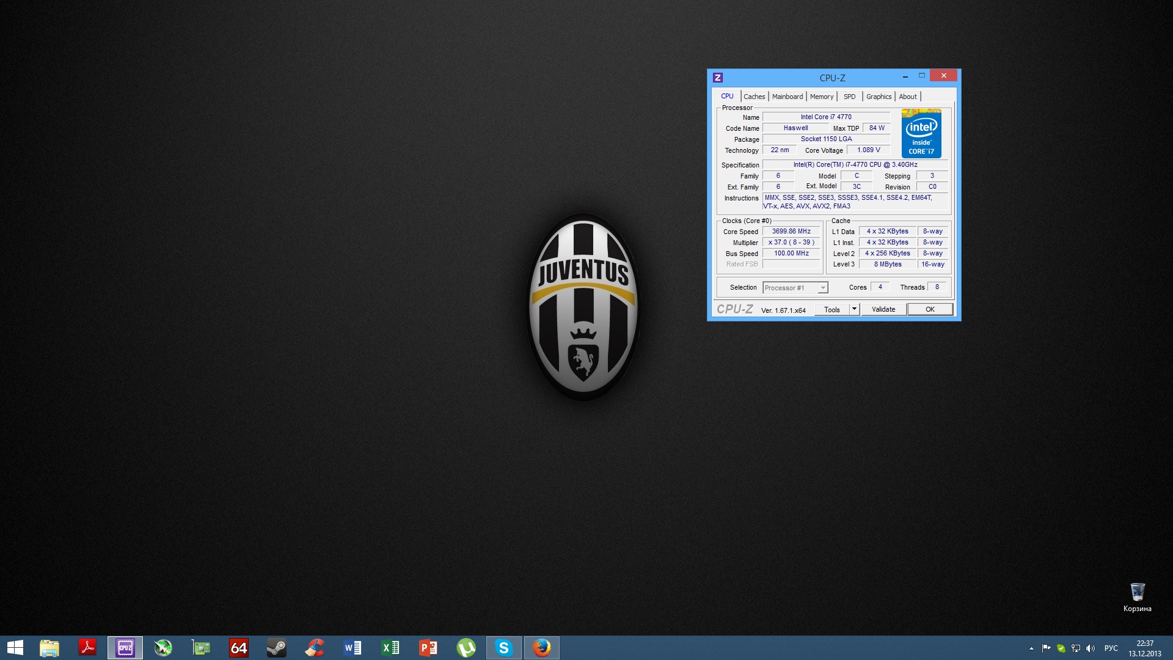1173x660 pixels.
Task: Expand the Processor #1 selection dropdown
Action: click(x=823, y=288)
